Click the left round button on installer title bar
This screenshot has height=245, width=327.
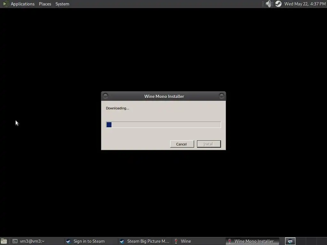[105, 96]
